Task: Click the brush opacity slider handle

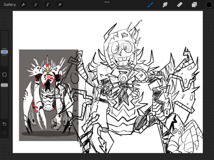Action: tap(4, 85)
